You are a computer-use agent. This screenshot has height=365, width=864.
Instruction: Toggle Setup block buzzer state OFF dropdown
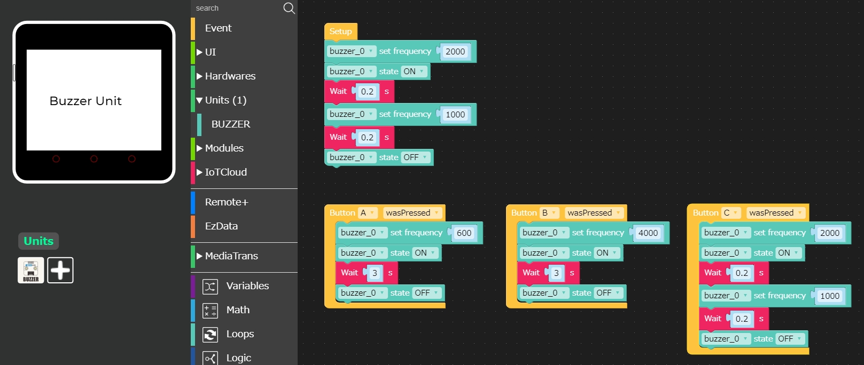tap(416, 157)
